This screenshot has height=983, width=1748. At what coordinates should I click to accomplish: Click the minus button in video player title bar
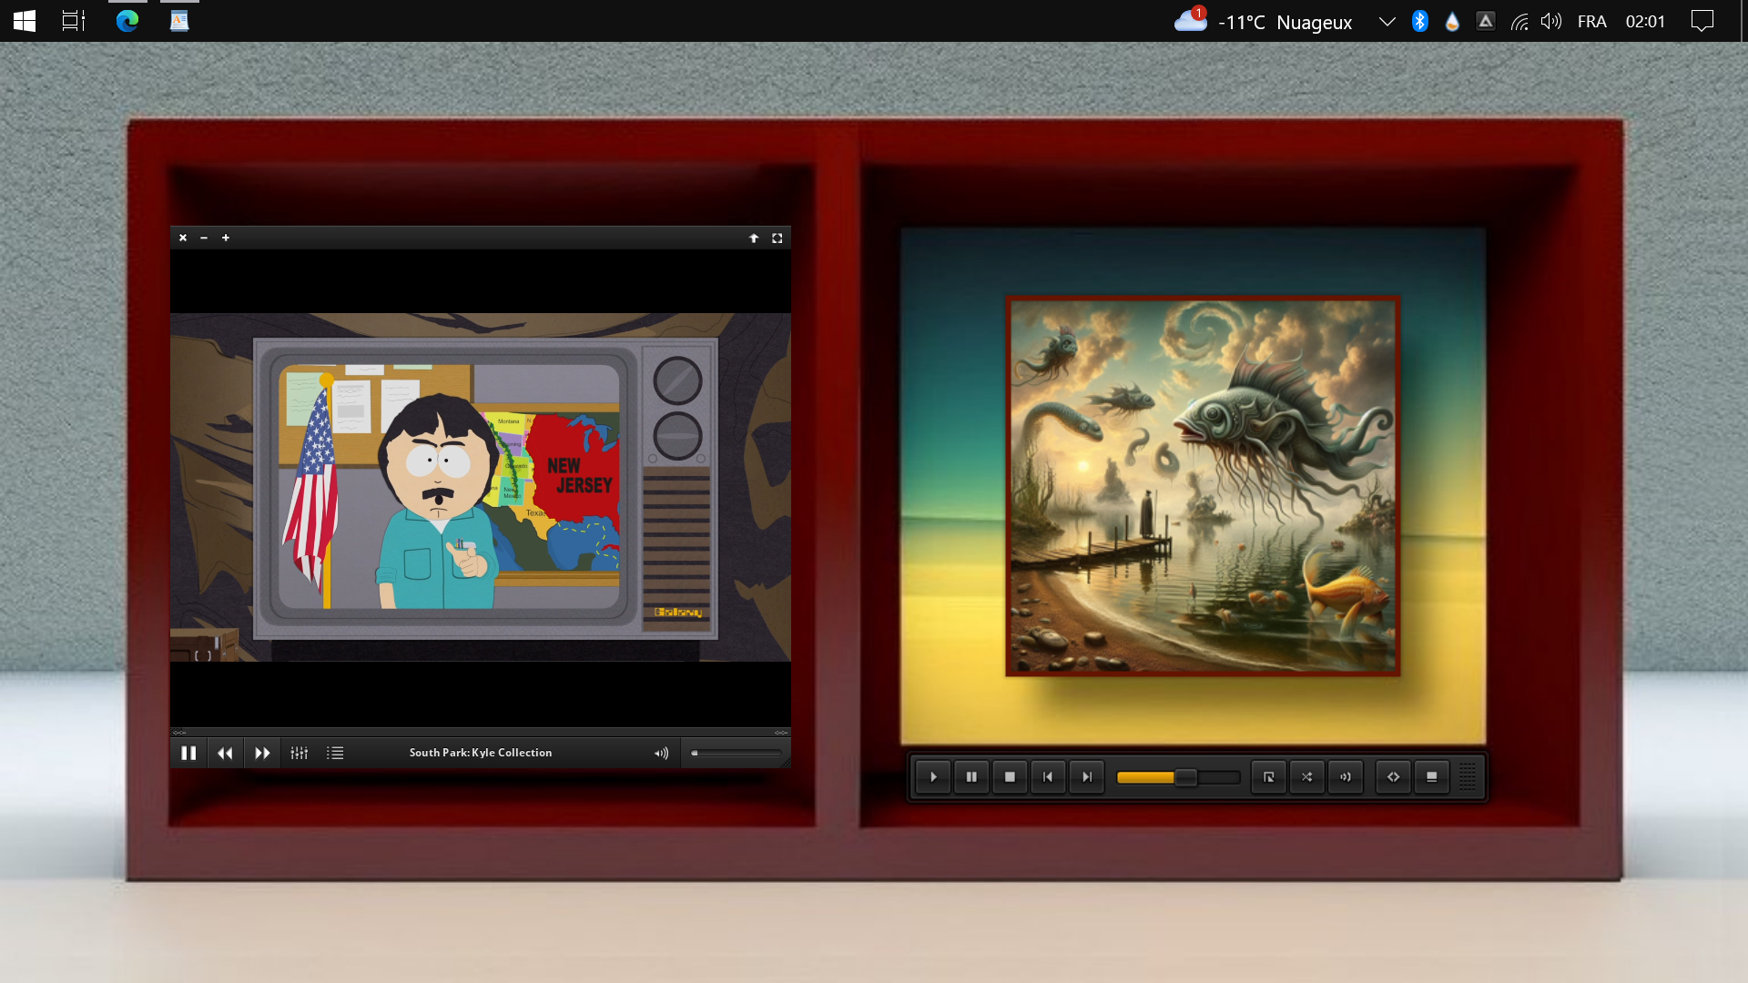click(x=204, y=238)
